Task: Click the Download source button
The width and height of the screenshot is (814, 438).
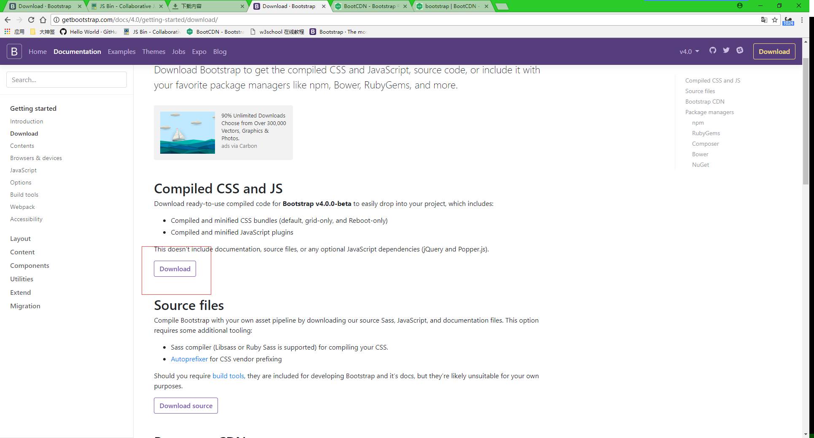Action: [x=185, y=406]
